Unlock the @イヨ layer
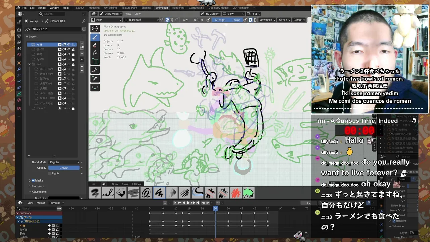The width and height of the screenshot is (430, 242). coord(73,49)
